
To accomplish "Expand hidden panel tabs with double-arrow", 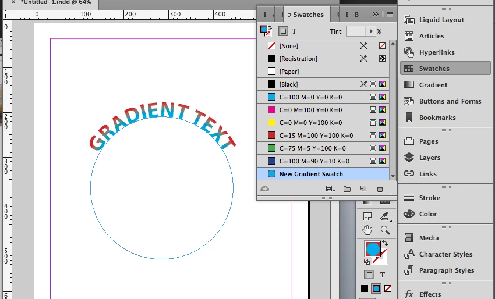I will [x=376, y=14].
